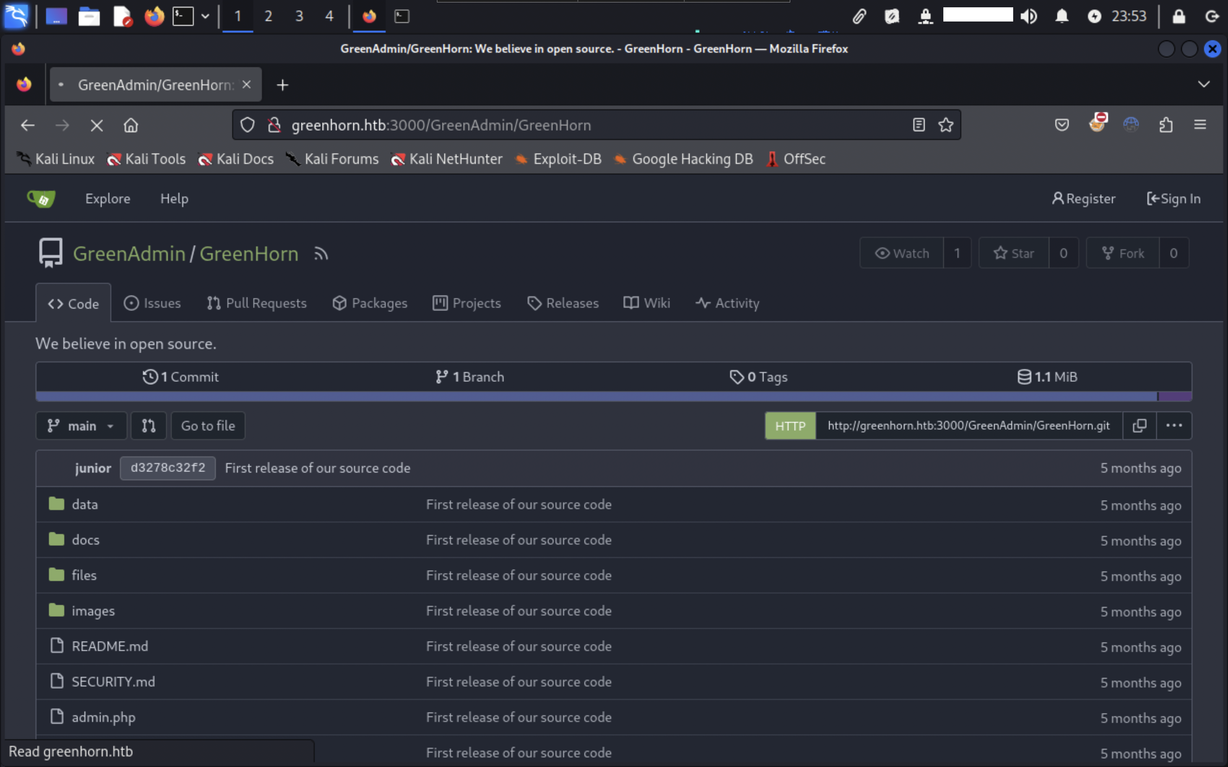Click the RSS feed icon beside GreenHorn
1228x767 pixels.
(x=321, y=254)
